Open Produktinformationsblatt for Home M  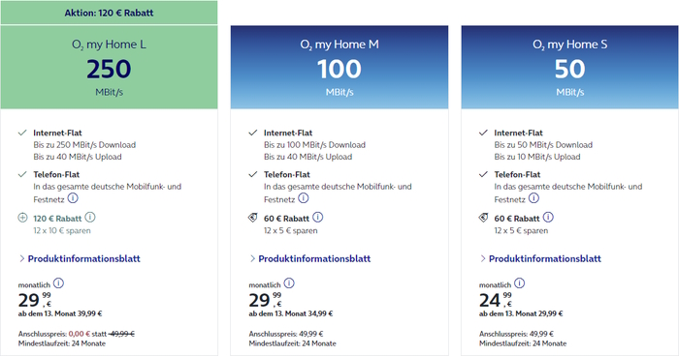[x=314, y=259]
